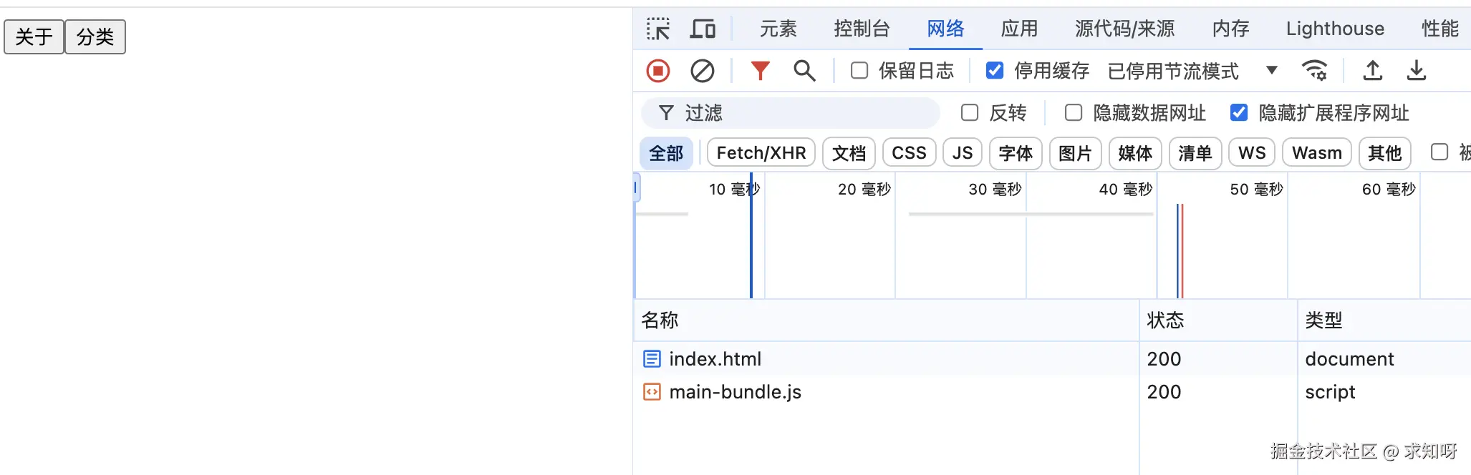Click the document type cell
Screen dimensions: 1471x475
pyautogui.click(x=1349, y=358)
